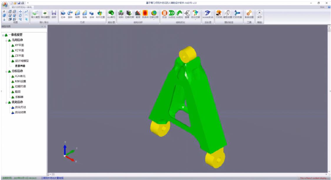Image resolution: width=331 pixels, height=180 pixels.
Task: Open the 优化位移 optimized displacement icon
Action: pos(195,13)
